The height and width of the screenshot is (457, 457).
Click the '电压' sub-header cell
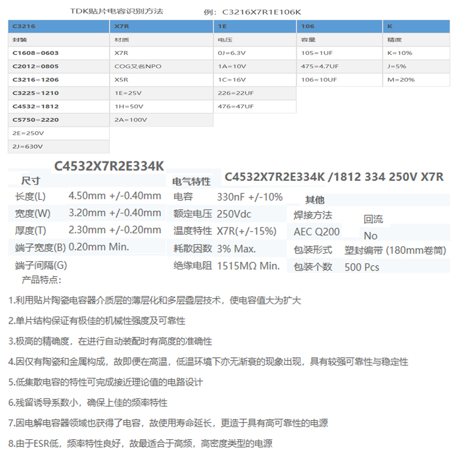(x=255, y=40)
